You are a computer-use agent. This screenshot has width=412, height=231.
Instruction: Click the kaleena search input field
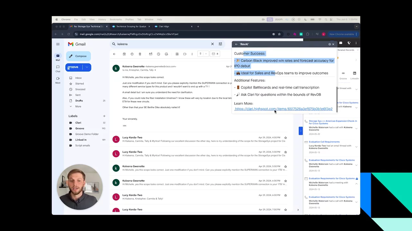pyautogui.click(x=161, y=44)
